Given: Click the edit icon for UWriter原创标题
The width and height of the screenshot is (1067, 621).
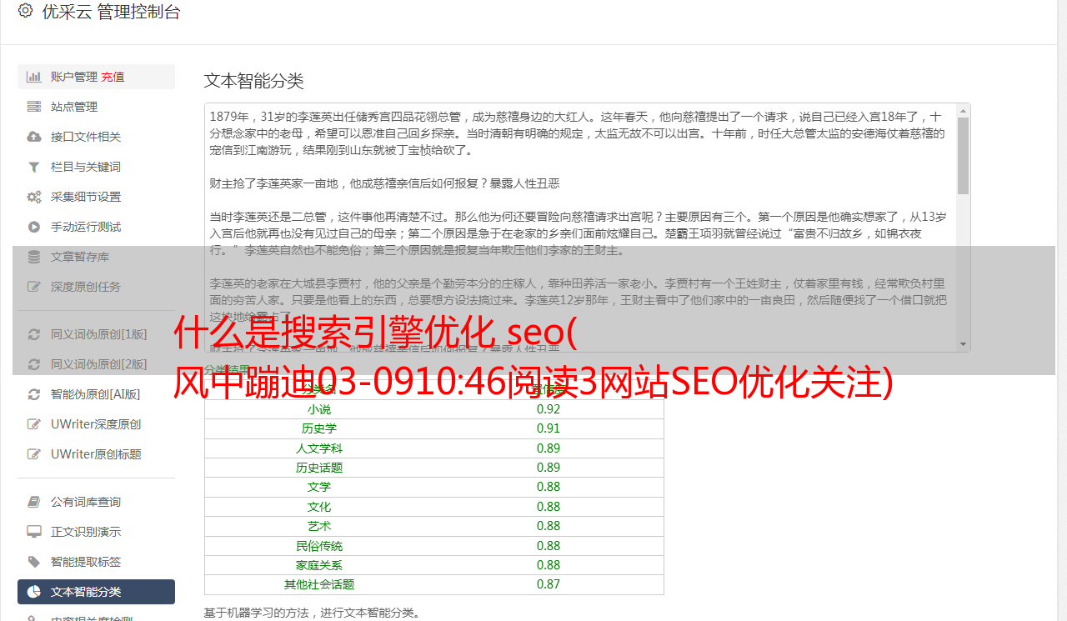Looking at the screenshot, I should click(34, 454).
